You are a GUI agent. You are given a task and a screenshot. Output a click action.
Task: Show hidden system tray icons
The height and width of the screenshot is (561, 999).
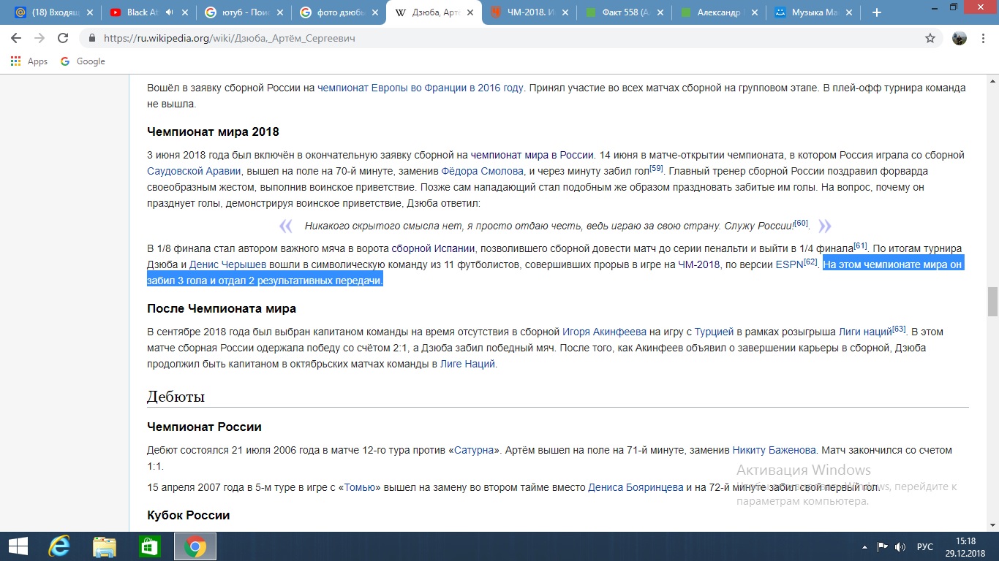866,546
